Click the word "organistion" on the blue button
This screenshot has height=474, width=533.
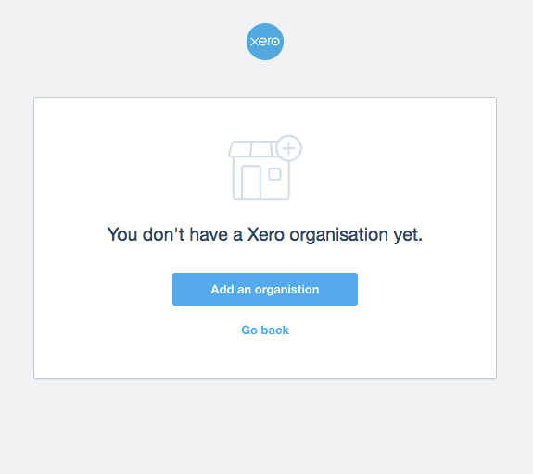click(287, 290)
